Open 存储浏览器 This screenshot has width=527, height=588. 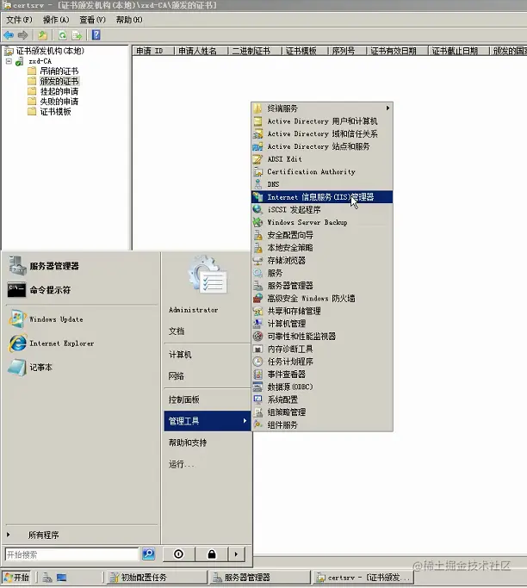click(x=322, y=260)
